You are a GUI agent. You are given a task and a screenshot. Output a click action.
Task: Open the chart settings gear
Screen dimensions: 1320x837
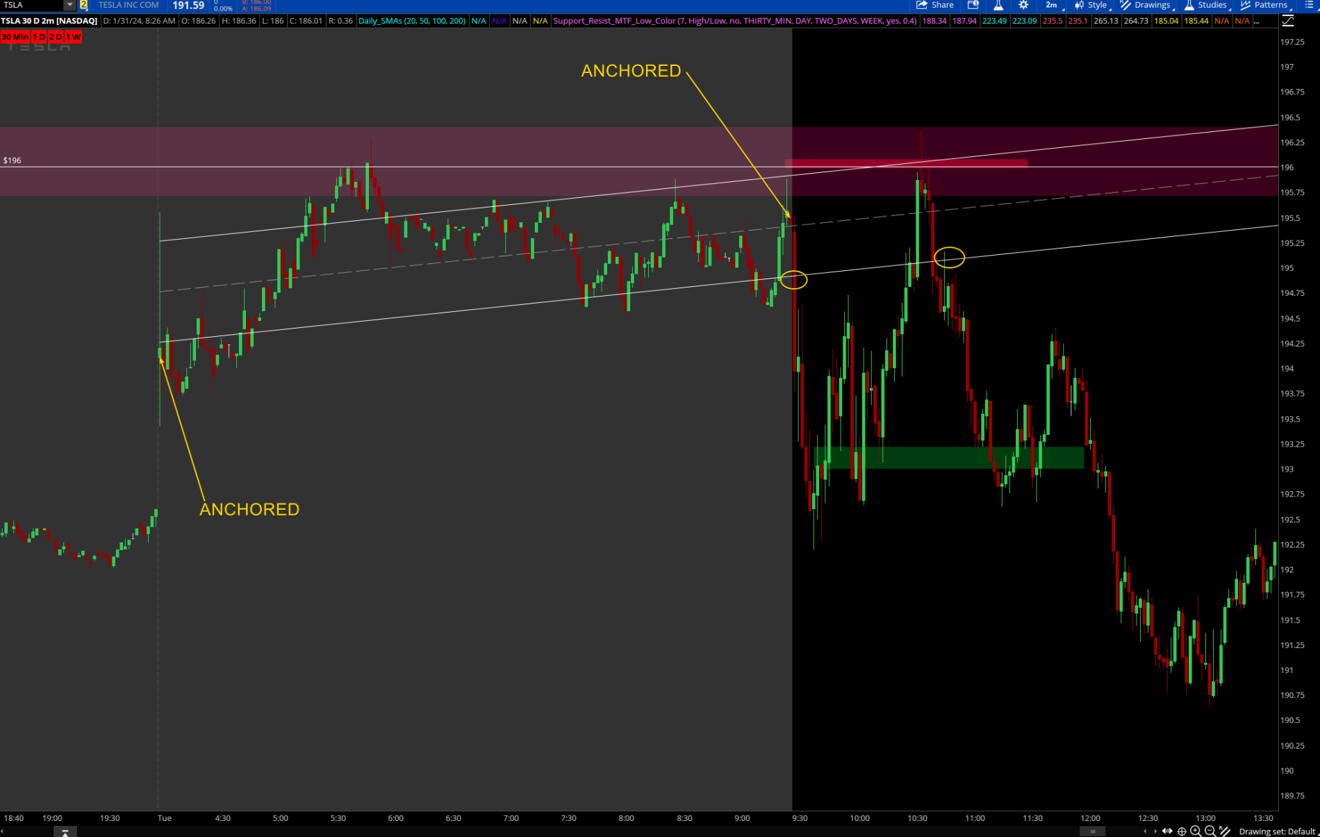[x=1023, y=5]
